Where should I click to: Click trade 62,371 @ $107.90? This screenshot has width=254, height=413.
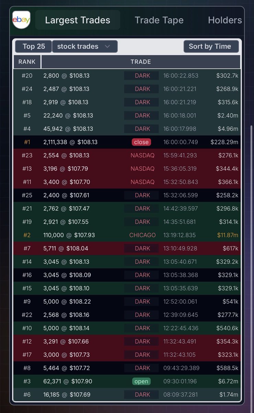(68, 381)
